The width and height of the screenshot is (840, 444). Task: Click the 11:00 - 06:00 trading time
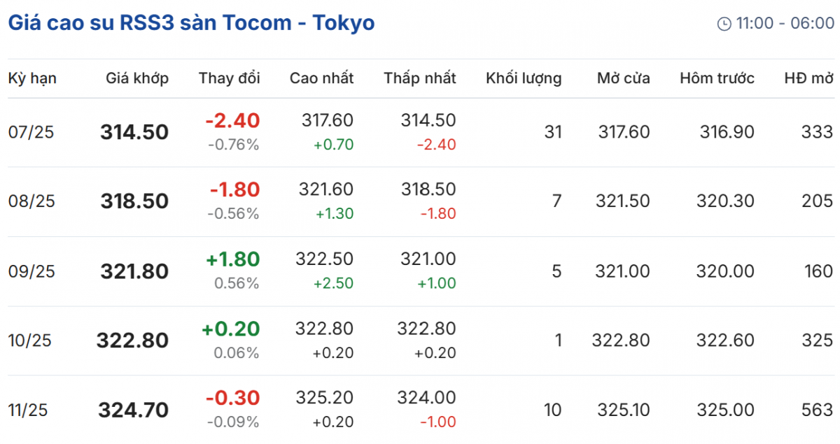click(785, 24)
